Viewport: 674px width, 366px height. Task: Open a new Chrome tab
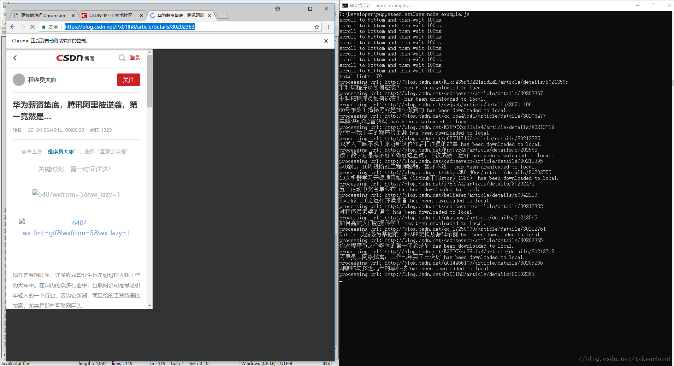tap(223, 16)
